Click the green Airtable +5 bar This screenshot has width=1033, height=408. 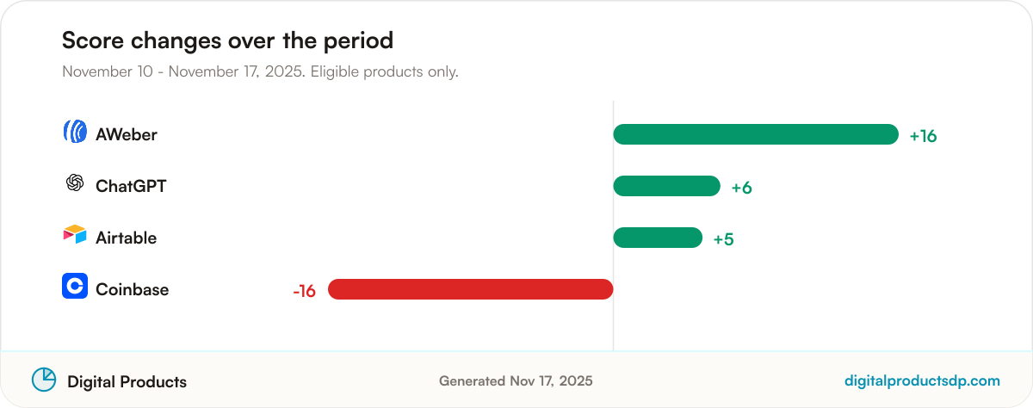pyautogui.click(x=658, y=238)
